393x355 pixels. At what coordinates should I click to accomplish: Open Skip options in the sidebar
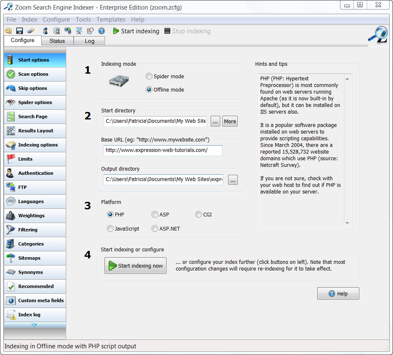point(35,88)
